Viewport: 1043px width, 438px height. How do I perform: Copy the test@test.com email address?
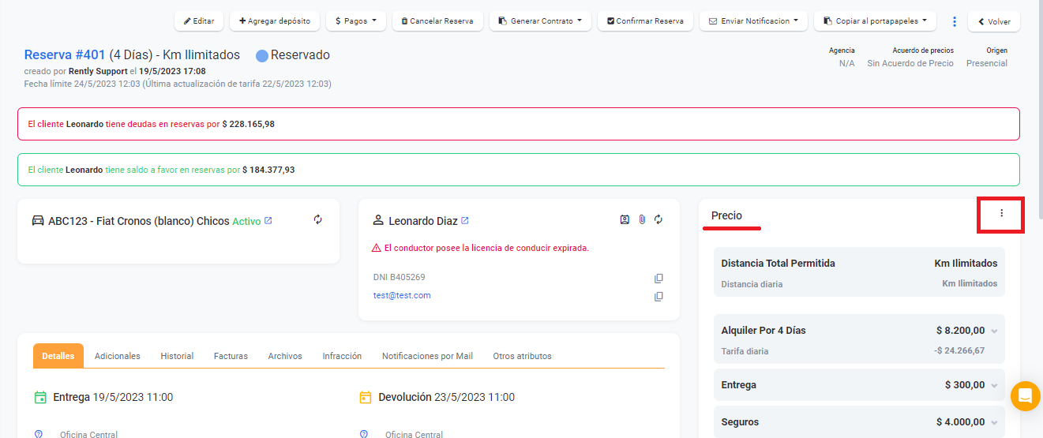coord(658,297)
